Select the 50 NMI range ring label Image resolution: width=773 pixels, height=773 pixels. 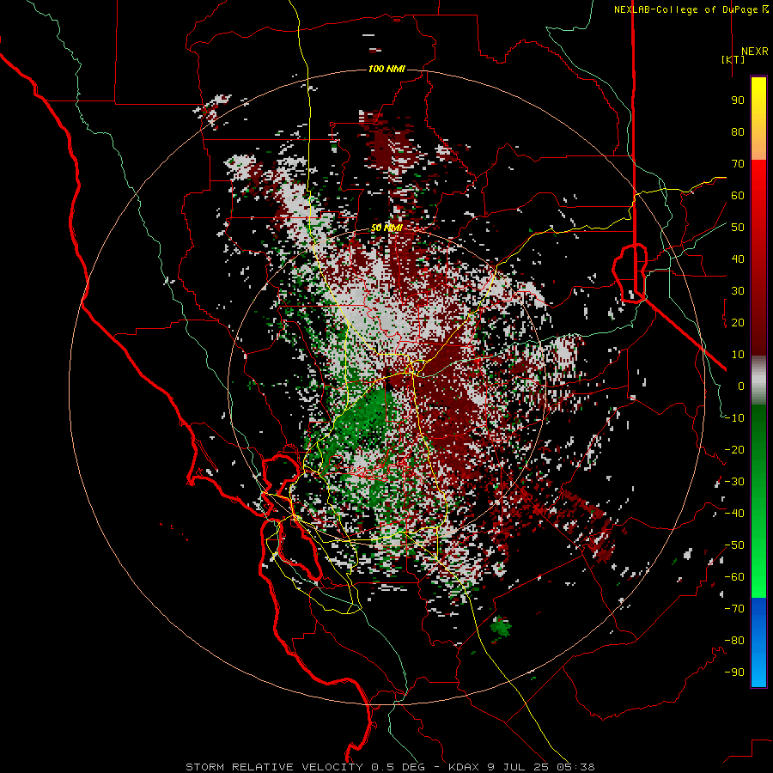(386, 228)
